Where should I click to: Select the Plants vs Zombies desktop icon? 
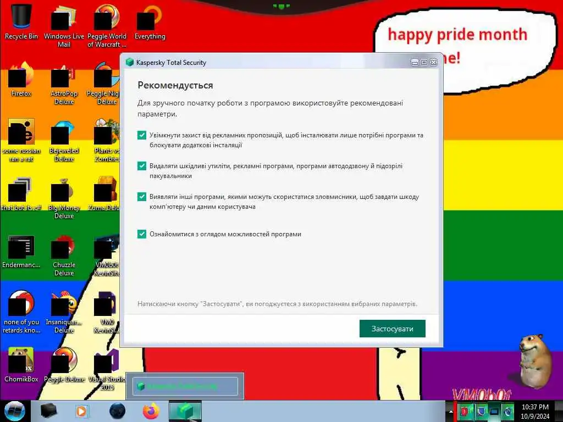[x=106, y=140]
